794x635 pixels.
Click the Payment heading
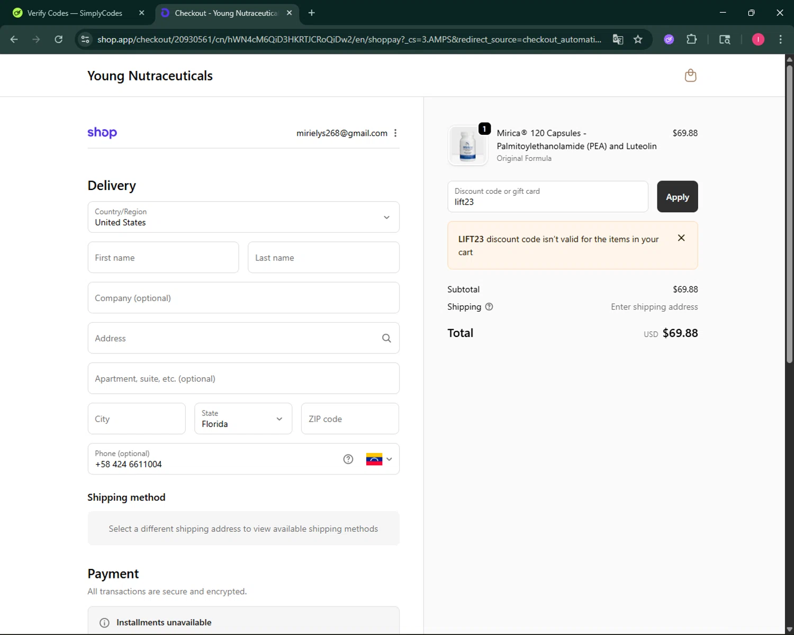point(113,574)
